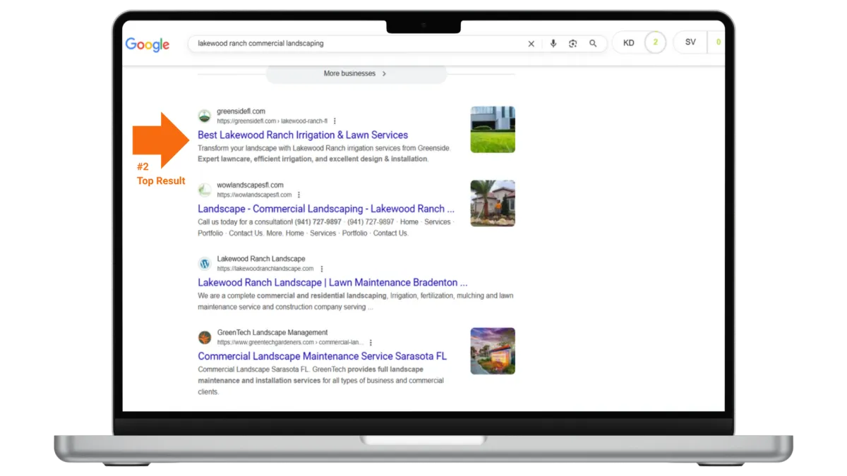Click the magnifying glass search icon

(594, 44)
